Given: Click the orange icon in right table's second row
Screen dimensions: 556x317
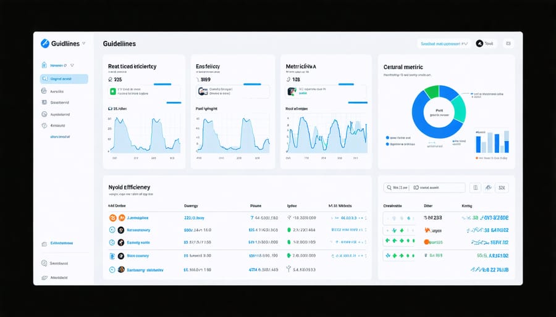Looking at the screenshot, I should coord(428,230).
